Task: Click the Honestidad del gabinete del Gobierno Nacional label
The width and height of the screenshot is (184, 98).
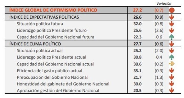Action: (x=63, y=84)
